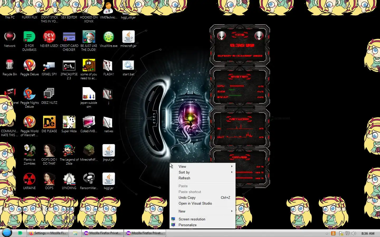Switch to Settings — Mozilla Firefox taskbar button
Screen dimensions: 380x237
click(x=48, y=233)
